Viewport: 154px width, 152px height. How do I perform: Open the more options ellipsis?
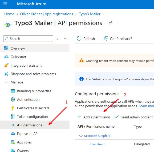(x=119, y=23)
